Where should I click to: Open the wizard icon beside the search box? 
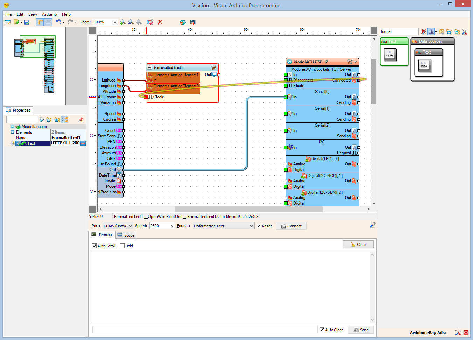point(431,31)
